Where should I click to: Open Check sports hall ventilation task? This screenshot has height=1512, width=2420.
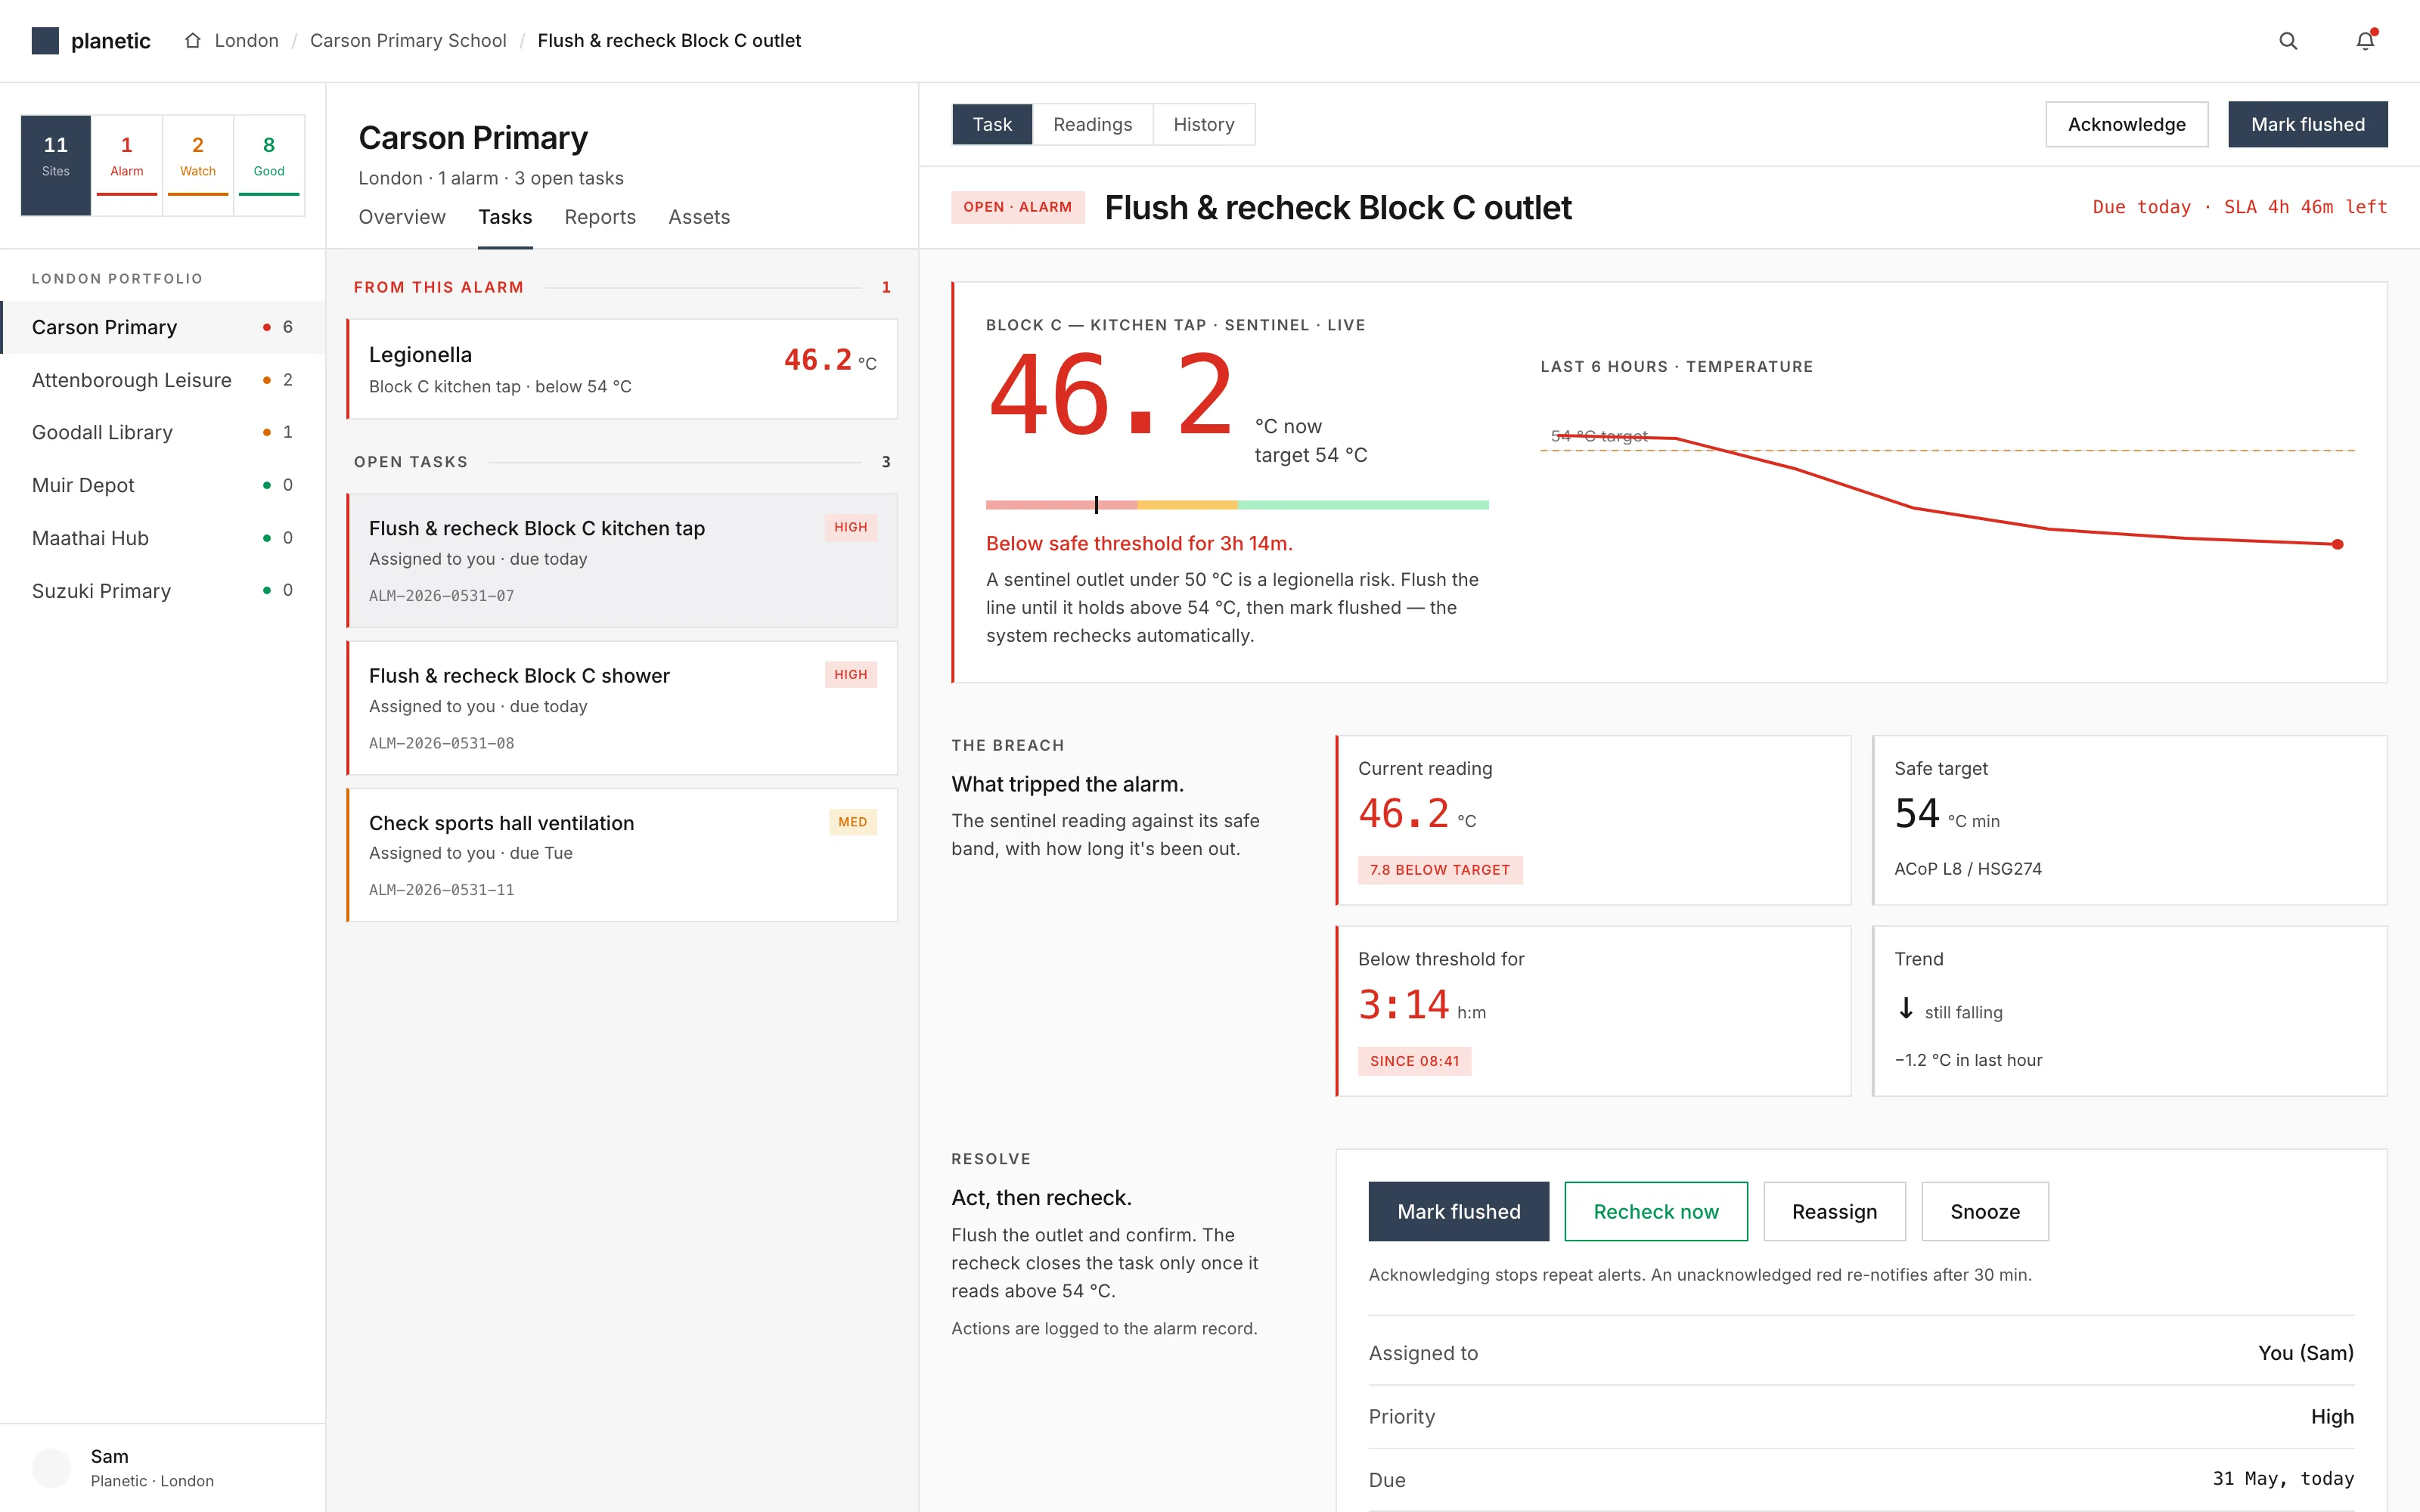tap(622, 855)
